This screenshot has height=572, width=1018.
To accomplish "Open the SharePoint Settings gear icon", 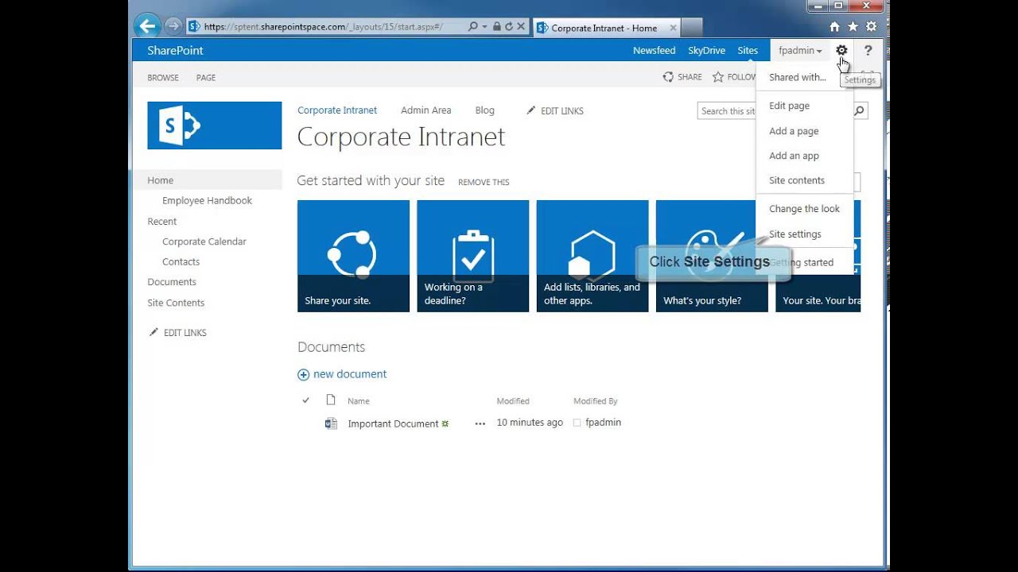I will click(841, 50).
